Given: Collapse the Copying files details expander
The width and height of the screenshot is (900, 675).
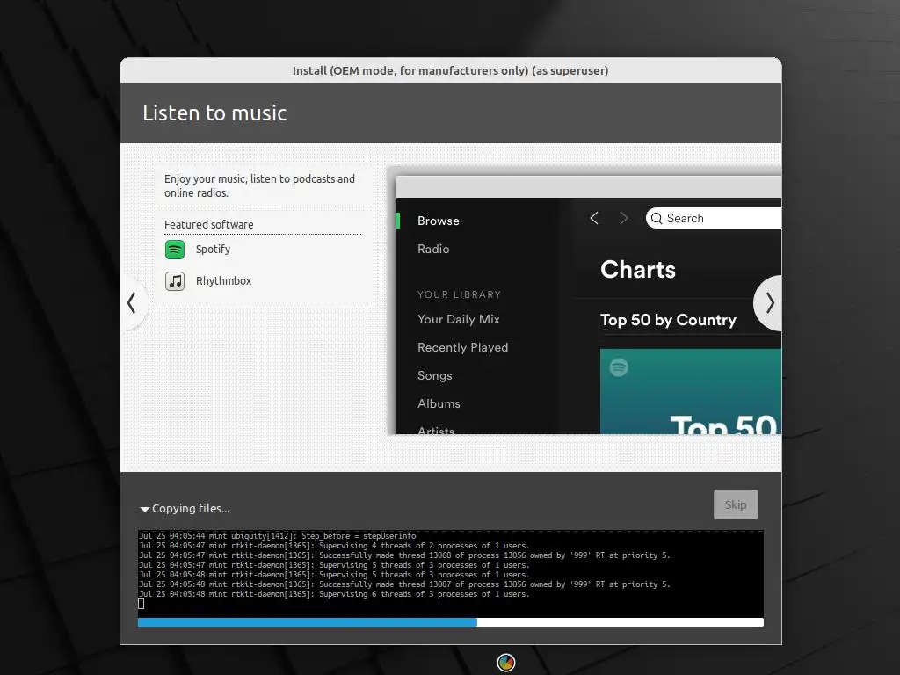Looking at the screenshot, I should click(145, 509).
